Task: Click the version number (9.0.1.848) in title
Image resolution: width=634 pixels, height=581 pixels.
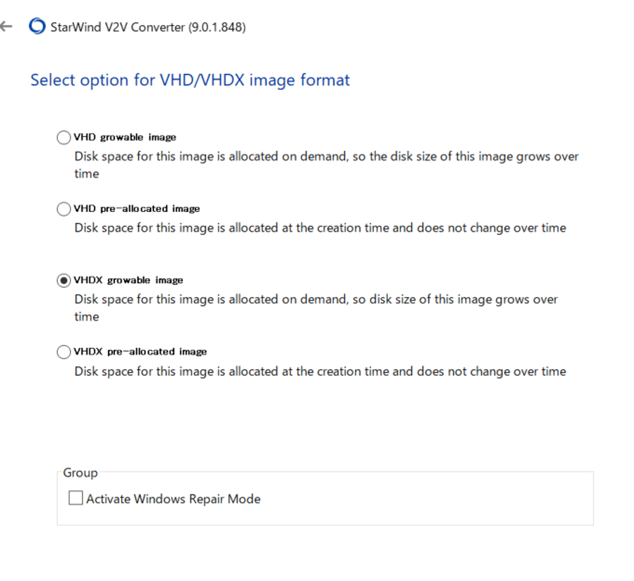Action: [217, 27]
